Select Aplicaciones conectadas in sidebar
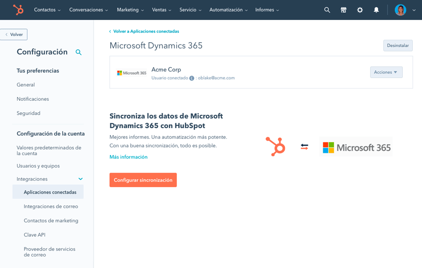 click(48, 192)
